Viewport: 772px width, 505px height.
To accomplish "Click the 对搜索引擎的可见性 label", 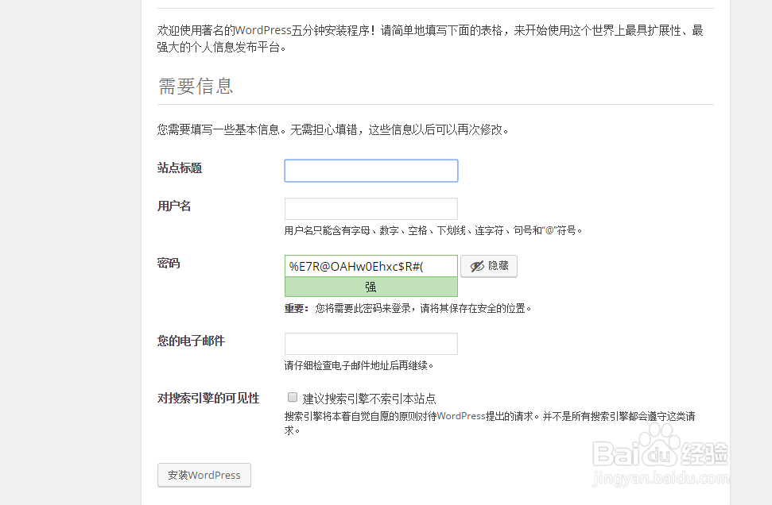I will (208, 398).
